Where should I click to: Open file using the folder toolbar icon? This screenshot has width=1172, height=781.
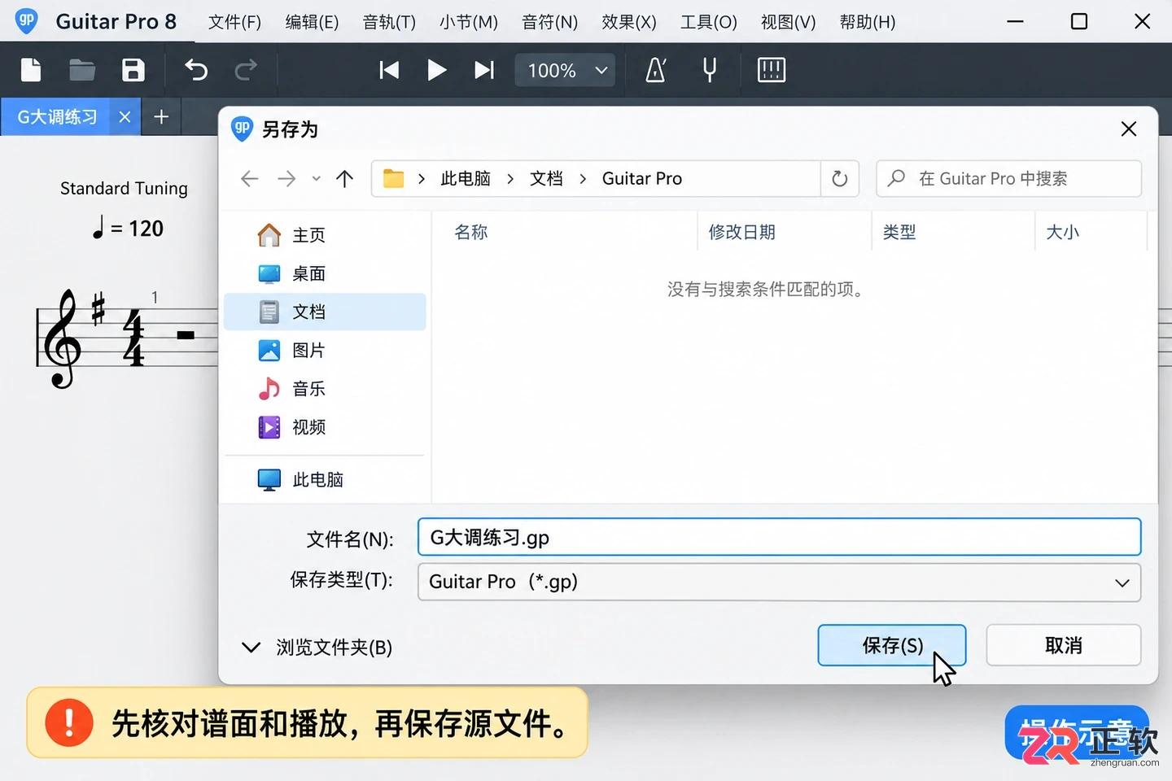pos(81,70)
